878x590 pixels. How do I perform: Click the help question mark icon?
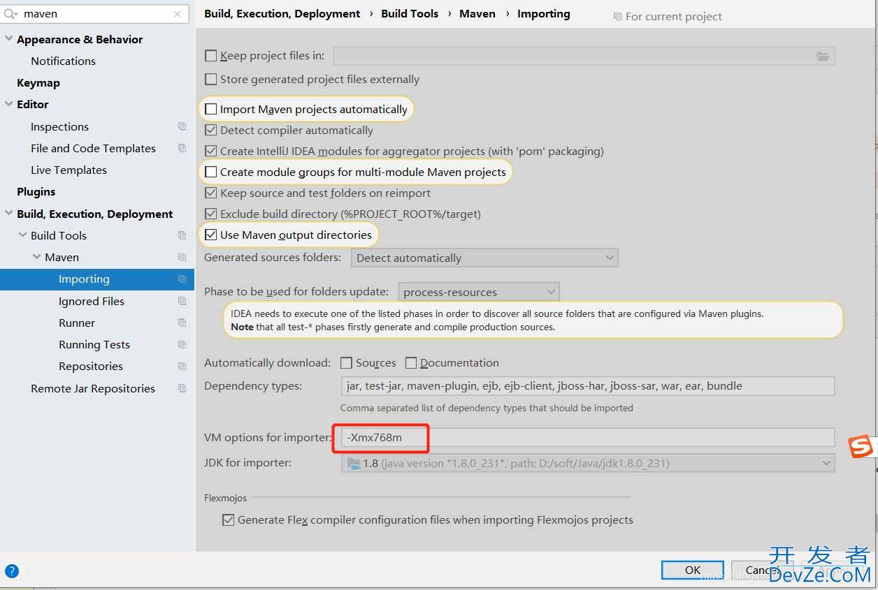click(12, 571)
